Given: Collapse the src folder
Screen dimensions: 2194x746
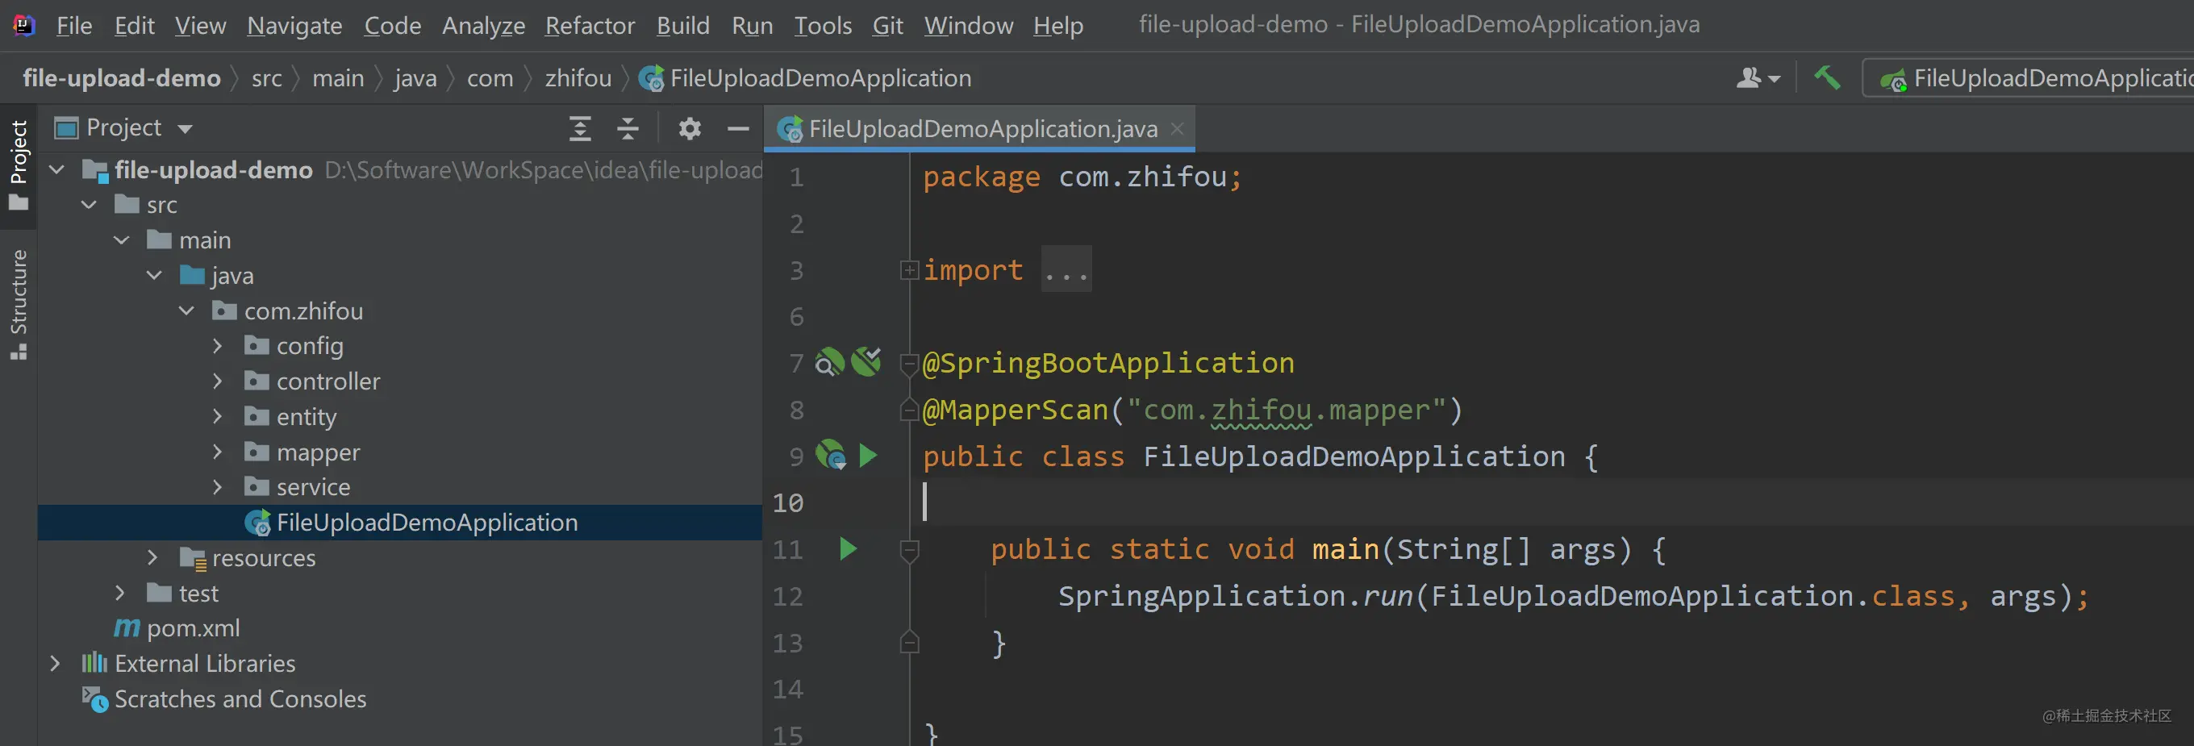Looking at the screenshot, I should pos(89,204).
